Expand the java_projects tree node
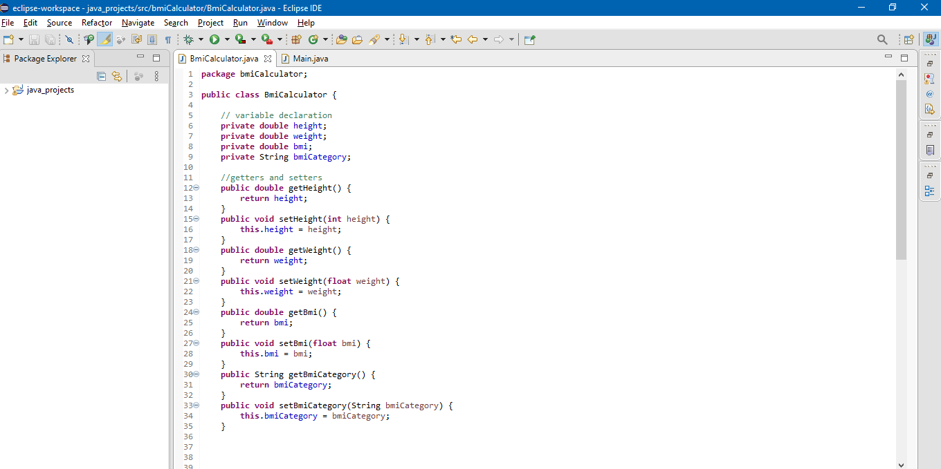The width and height of the screenshot is (941, 469). click(x=7, y=89)
